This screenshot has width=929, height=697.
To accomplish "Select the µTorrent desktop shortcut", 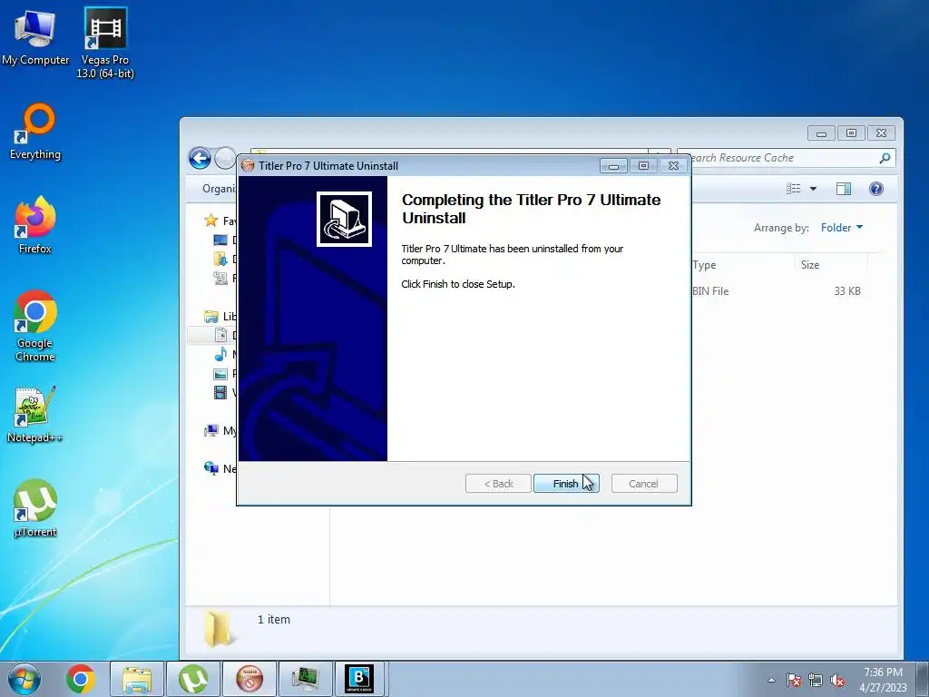I will 35,508.
